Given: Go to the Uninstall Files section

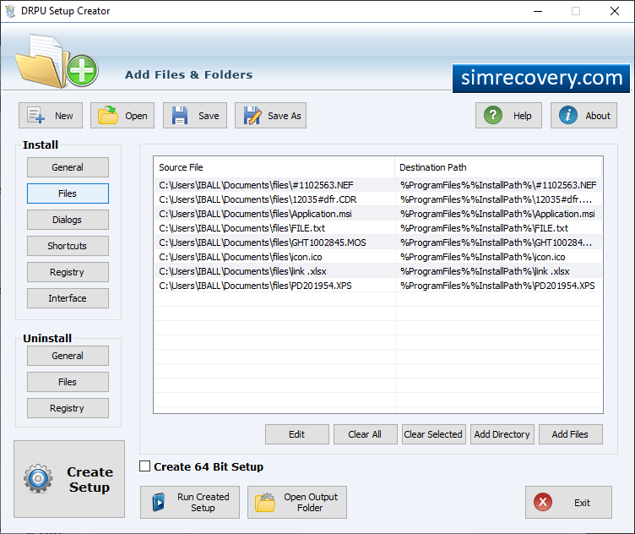Looking at the screenshot, I should (x=68, y=382).
